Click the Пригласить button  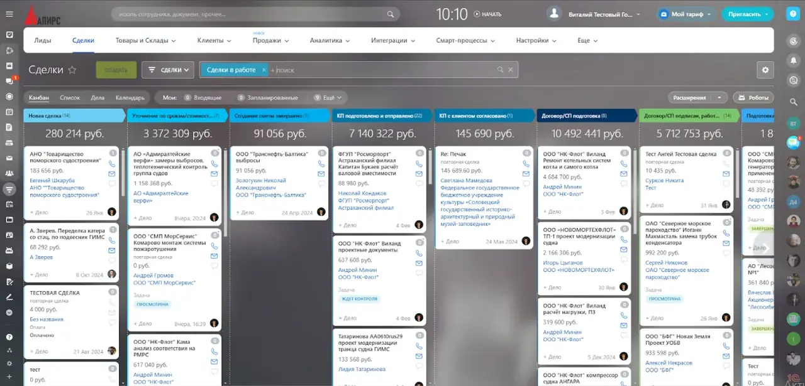tap(748, 14)
